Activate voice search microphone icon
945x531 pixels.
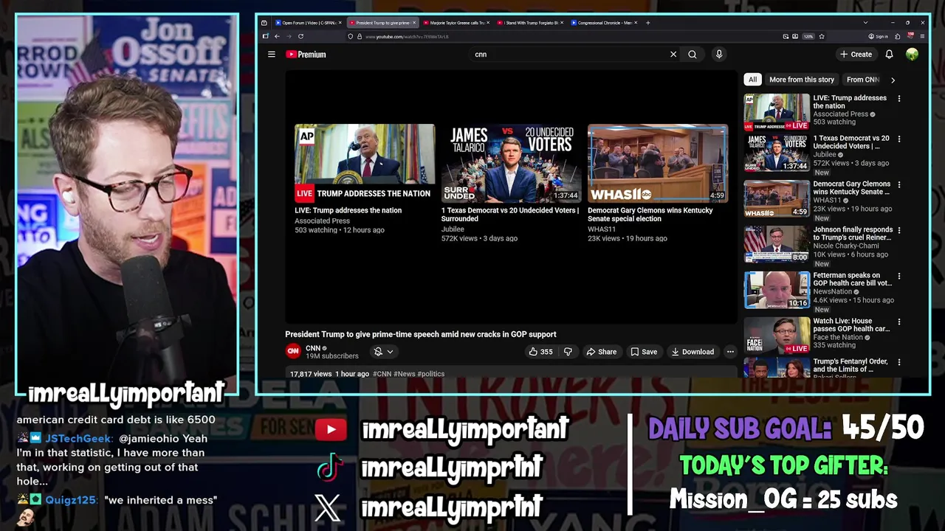pos(718,55)
